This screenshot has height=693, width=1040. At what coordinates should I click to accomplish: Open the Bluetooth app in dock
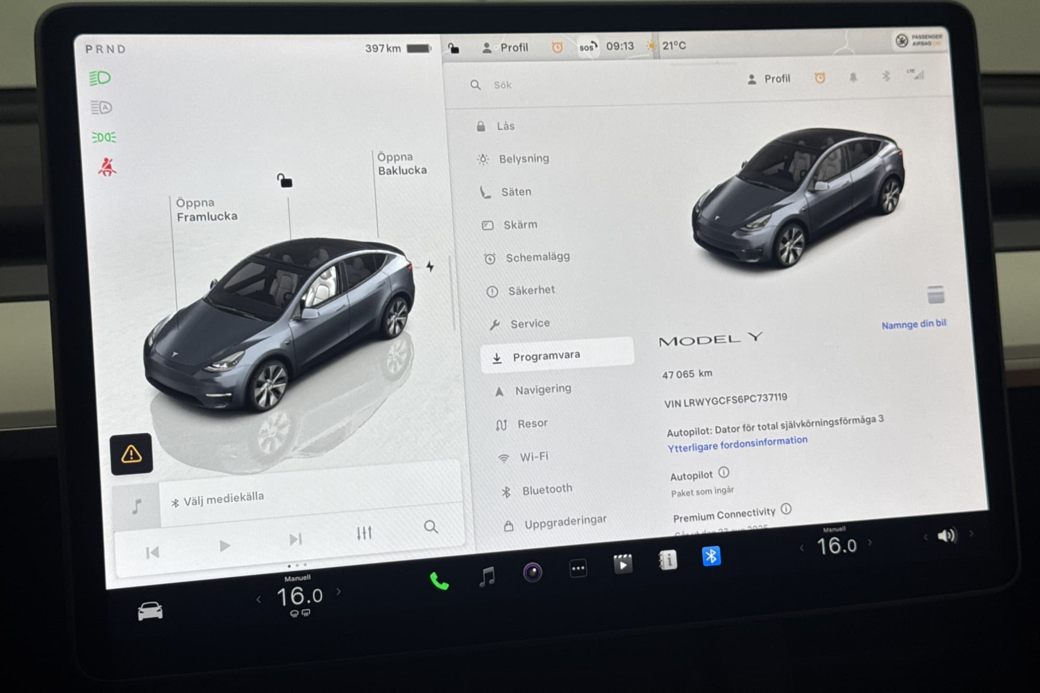pos(711,556)
